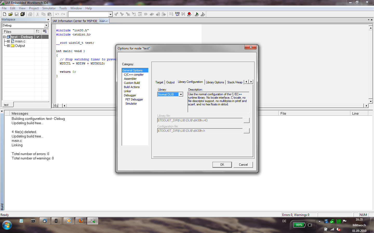Click the Save All toolbar icon
Image resolution: width=374 pixels, height=233 pixels.
click(x=23, y=14)
